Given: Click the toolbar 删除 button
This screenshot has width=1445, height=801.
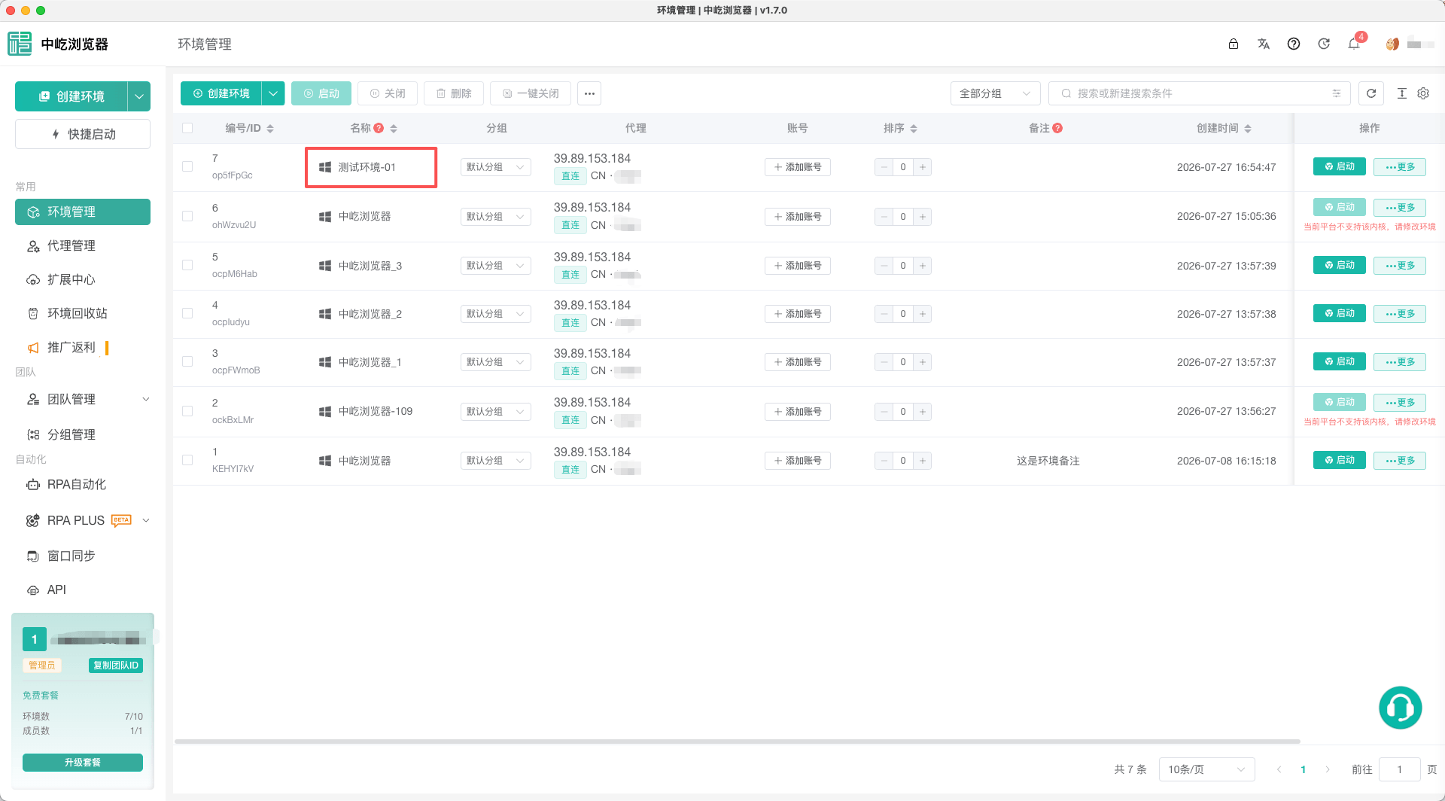Looking at the screenshot, I should coord(454,93).
